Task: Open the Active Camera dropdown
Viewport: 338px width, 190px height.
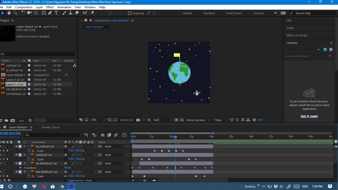Action: 198,120
